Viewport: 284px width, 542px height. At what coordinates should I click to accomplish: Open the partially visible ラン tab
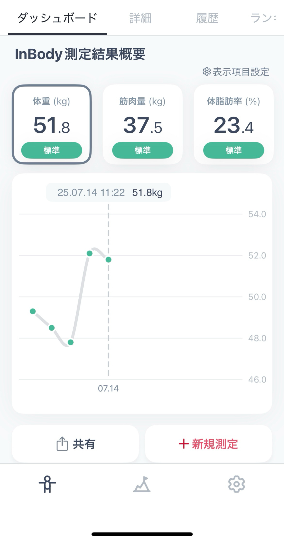[x=262, y=18]
